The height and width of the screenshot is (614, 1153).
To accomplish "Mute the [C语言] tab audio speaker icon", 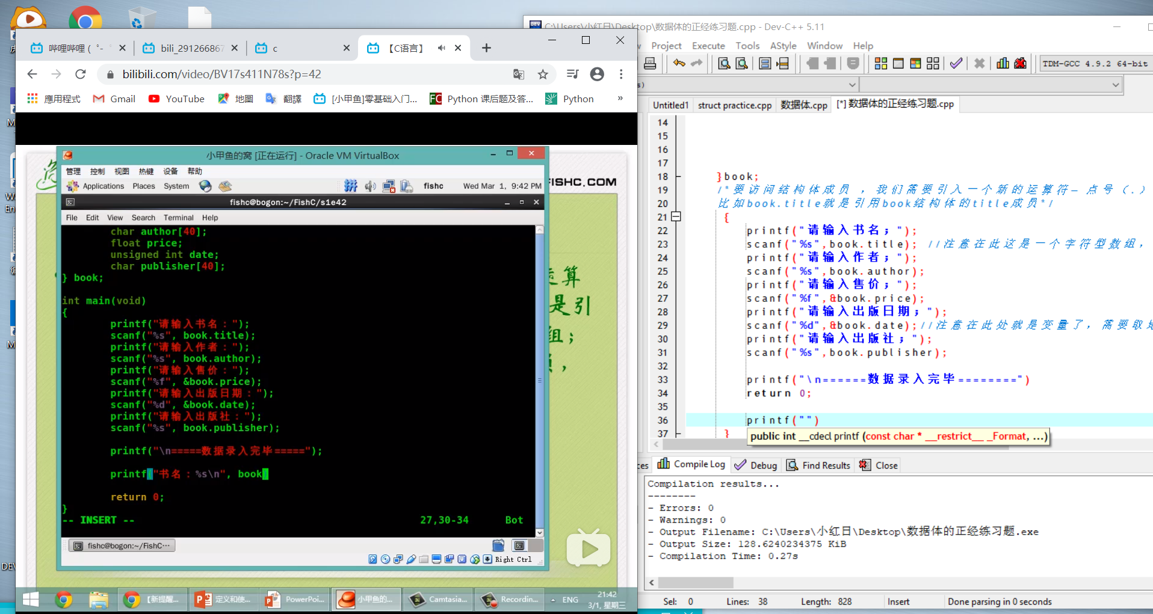I will point(442,48).
